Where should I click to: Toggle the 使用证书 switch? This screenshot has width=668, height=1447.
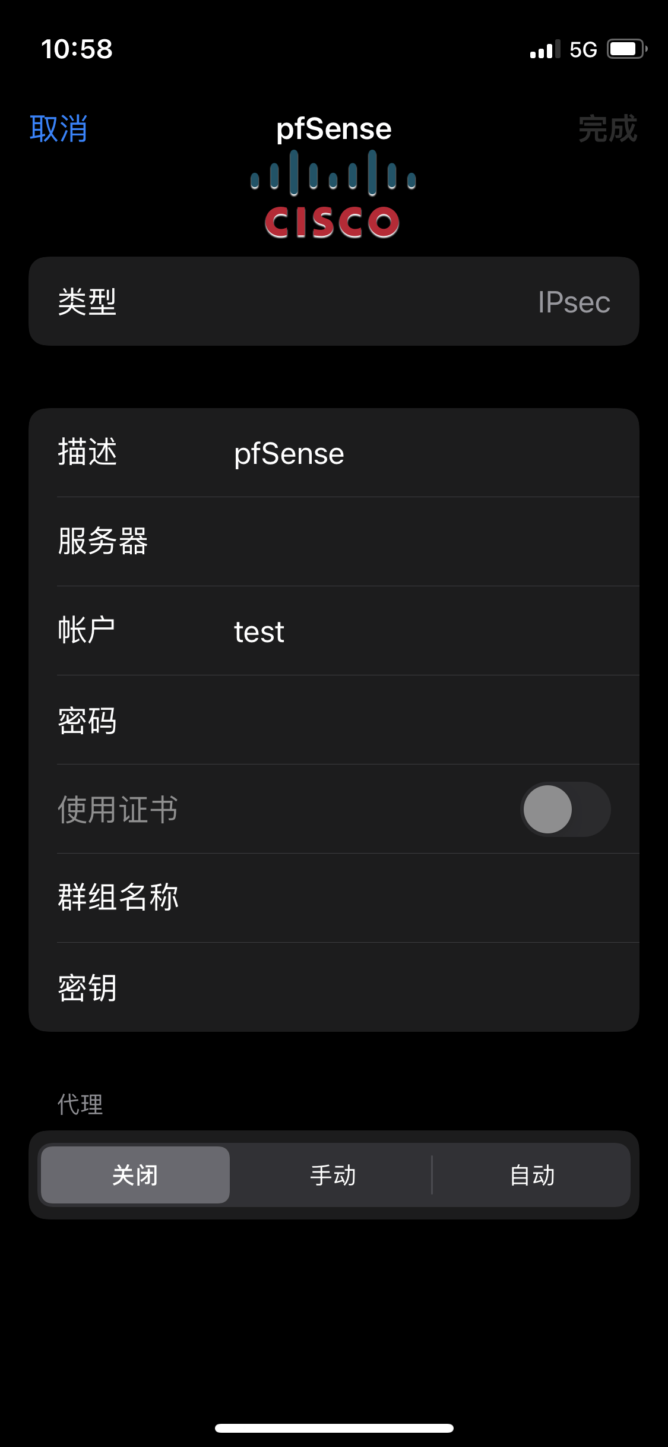point(565,809)
